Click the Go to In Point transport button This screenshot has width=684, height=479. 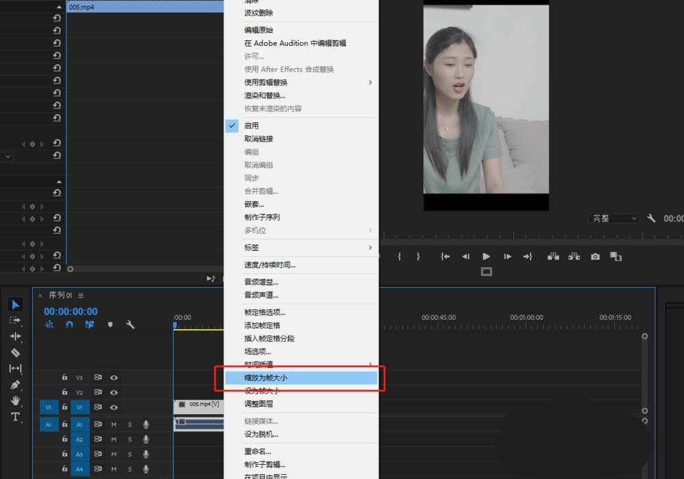445,256
